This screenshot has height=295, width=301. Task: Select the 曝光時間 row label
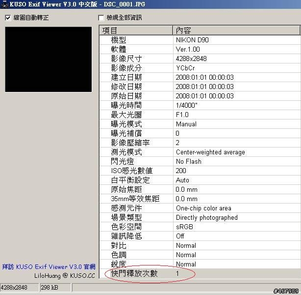click(x=126, y=105)
